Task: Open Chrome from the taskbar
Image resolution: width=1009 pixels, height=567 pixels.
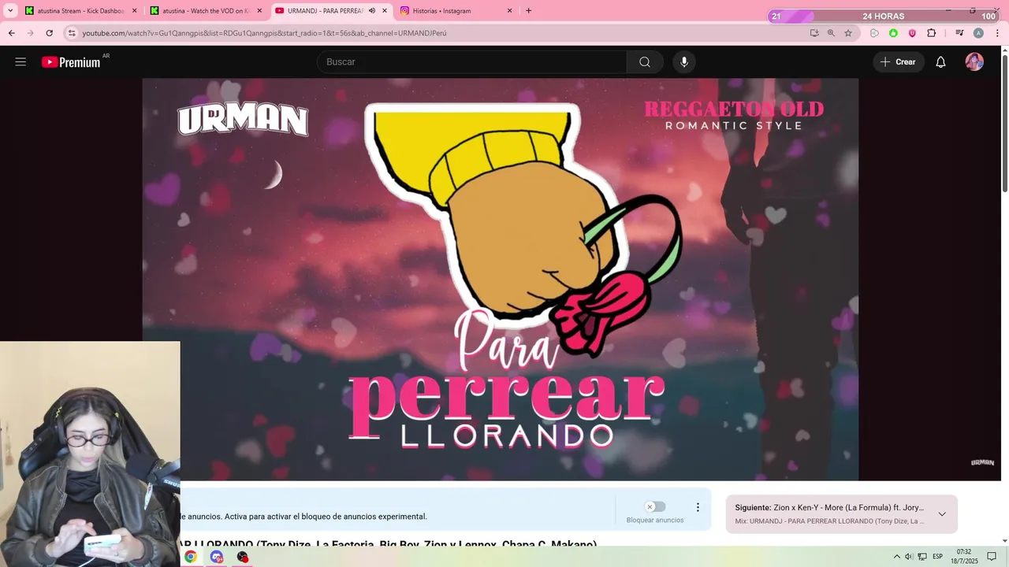Action: tap(190, 557)
